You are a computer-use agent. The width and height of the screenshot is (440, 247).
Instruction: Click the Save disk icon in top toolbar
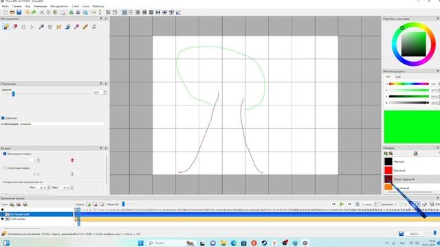(19, 12)
